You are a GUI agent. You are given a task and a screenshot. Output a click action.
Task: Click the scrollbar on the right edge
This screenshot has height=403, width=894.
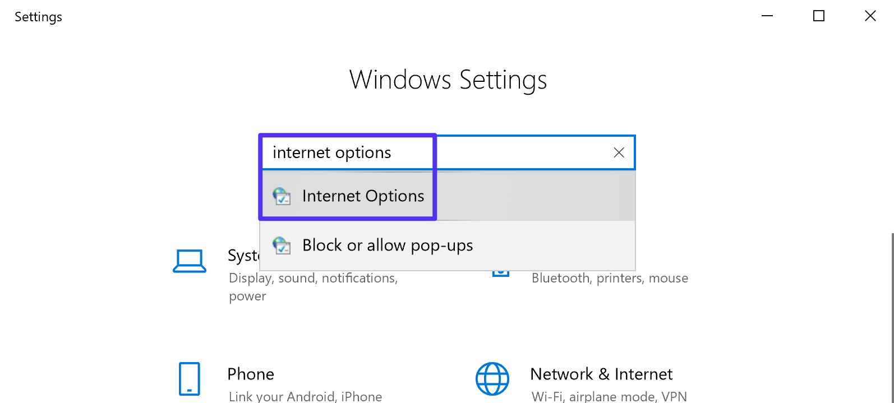pyautogui.click(x=891, y=308)
